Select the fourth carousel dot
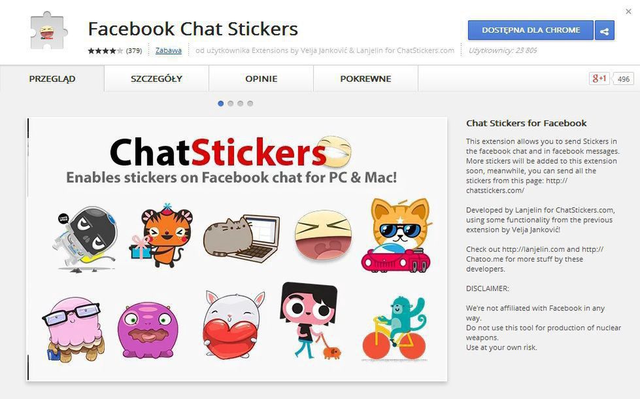Image resolution: width=640 pixels, height=399 pixels. 250,103
